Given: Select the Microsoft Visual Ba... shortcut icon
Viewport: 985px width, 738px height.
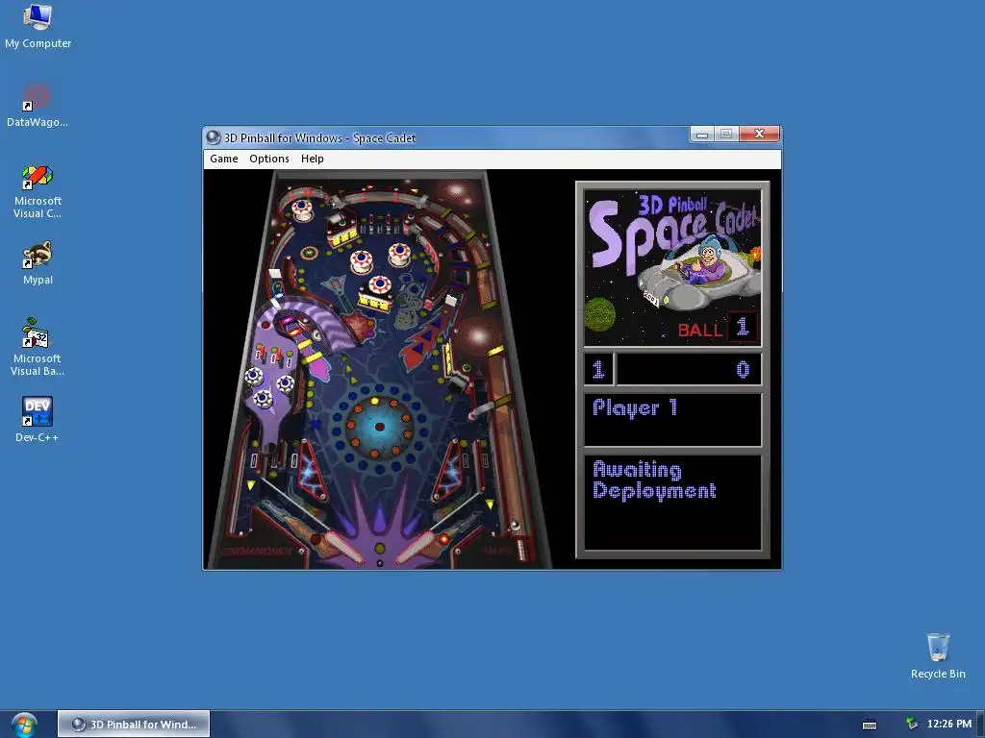Looking at the screenshot, I should tap(38, 348).
